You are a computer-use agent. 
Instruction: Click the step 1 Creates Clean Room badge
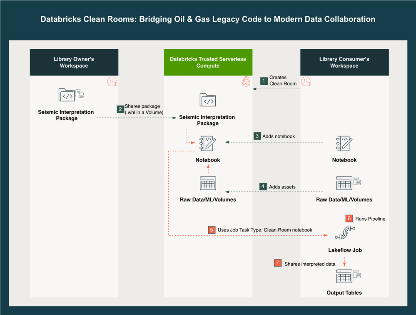pyautogui.click(x=264, y=81)
